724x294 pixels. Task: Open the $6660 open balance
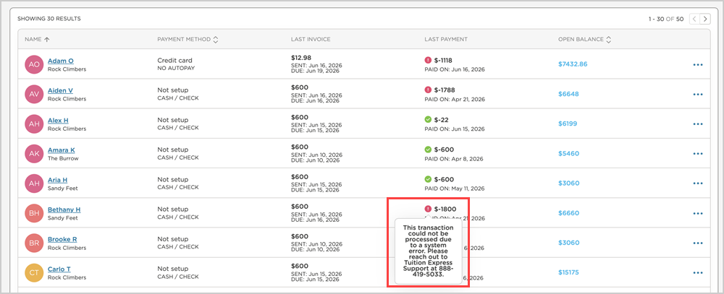click(569, 213)
